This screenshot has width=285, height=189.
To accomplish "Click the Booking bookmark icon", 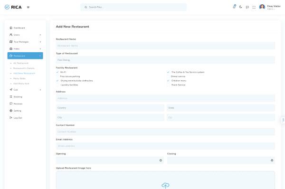I will point(11,97).
